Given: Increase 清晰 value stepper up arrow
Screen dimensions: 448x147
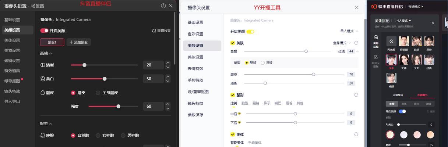Looking at the screenshot, I should [168, 63].
